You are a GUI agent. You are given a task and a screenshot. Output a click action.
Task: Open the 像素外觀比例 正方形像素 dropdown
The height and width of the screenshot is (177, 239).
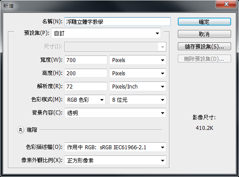(x=115, y=160)
